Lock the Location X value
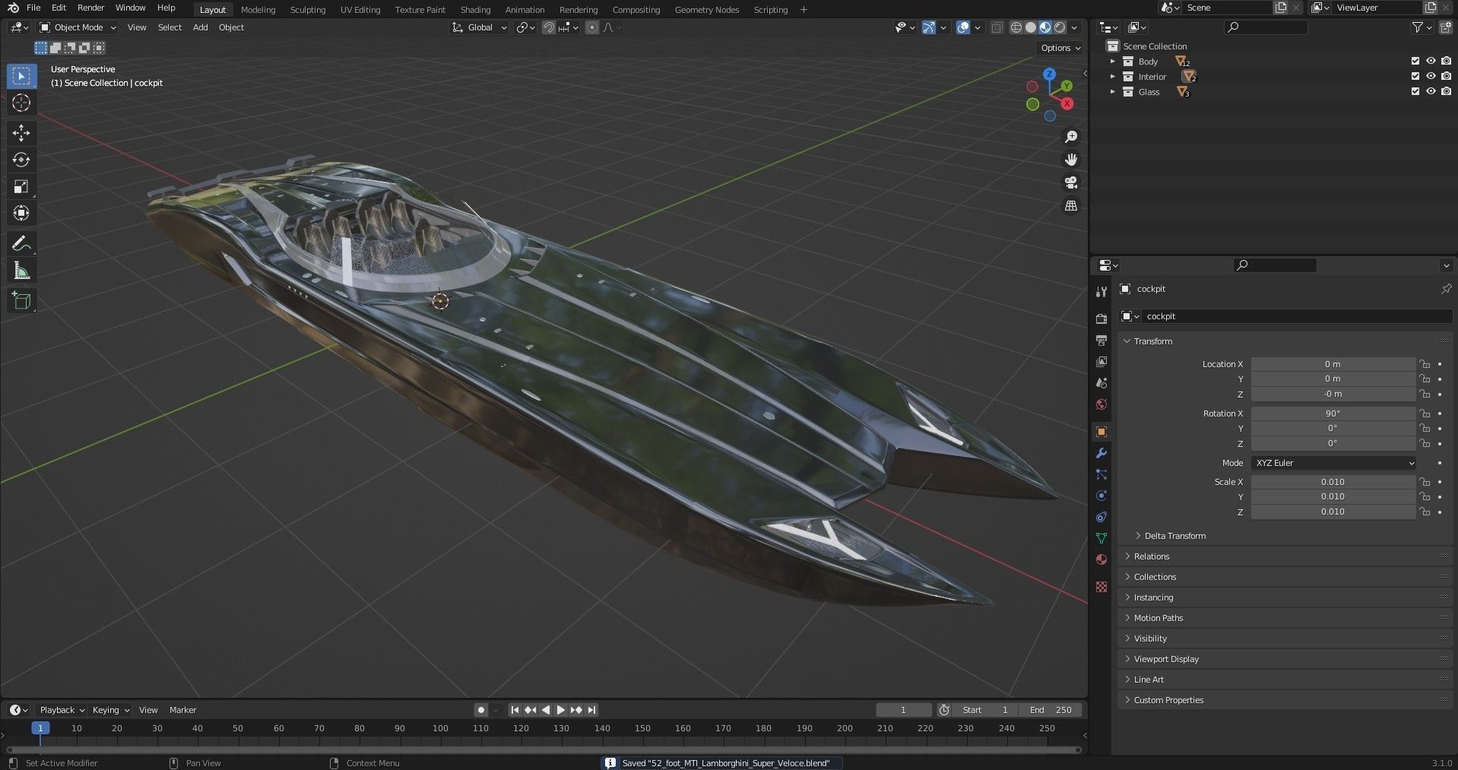Viewport: 1458px width, 770px height. tap(1425, 364)
